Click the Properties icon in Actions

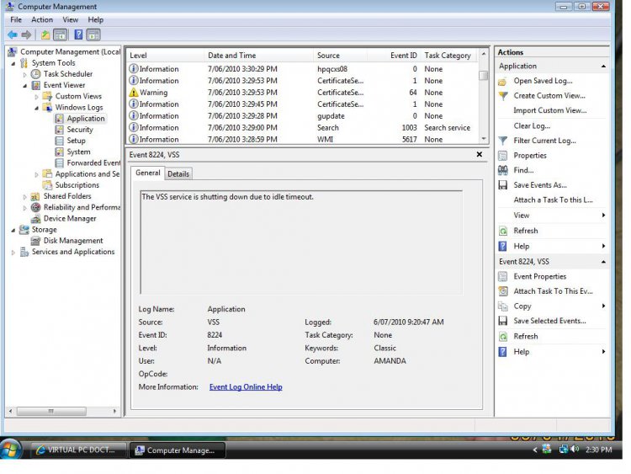coord(502,156)
